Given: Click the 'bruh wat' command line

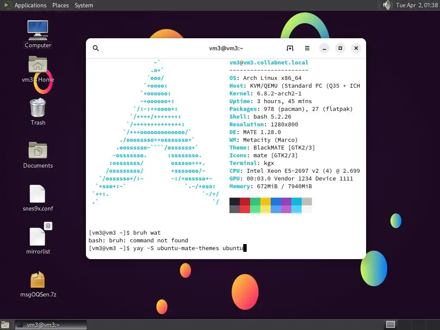Looking at the screenshot, I should coord(125,232).
